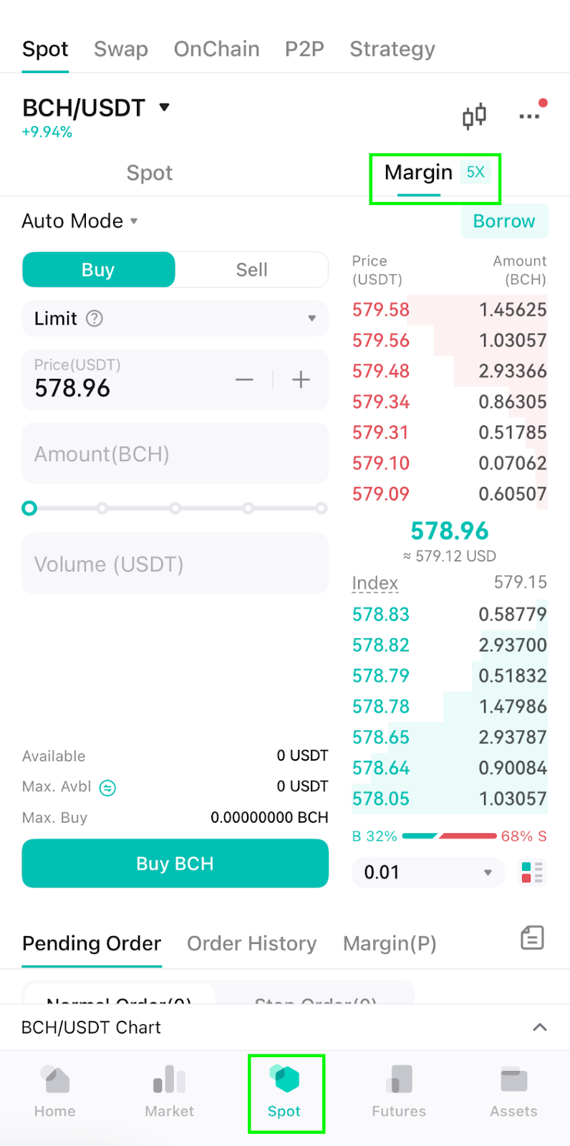Open Market in bottom navigation
This screenshot has height=1146, width=570.
[x=170, y=1092]
